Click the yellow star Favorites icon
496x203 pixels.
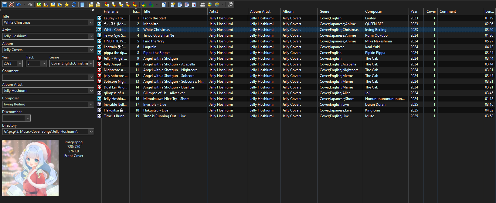click(x=67, y=5)
